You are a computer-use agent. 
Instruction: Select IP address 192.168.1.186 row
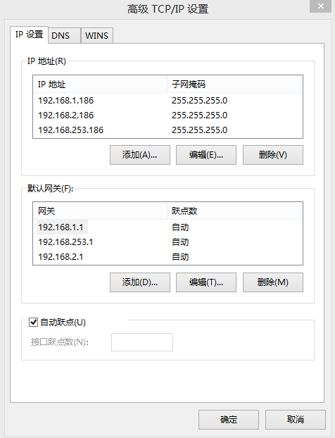click(x=167, y=101)
